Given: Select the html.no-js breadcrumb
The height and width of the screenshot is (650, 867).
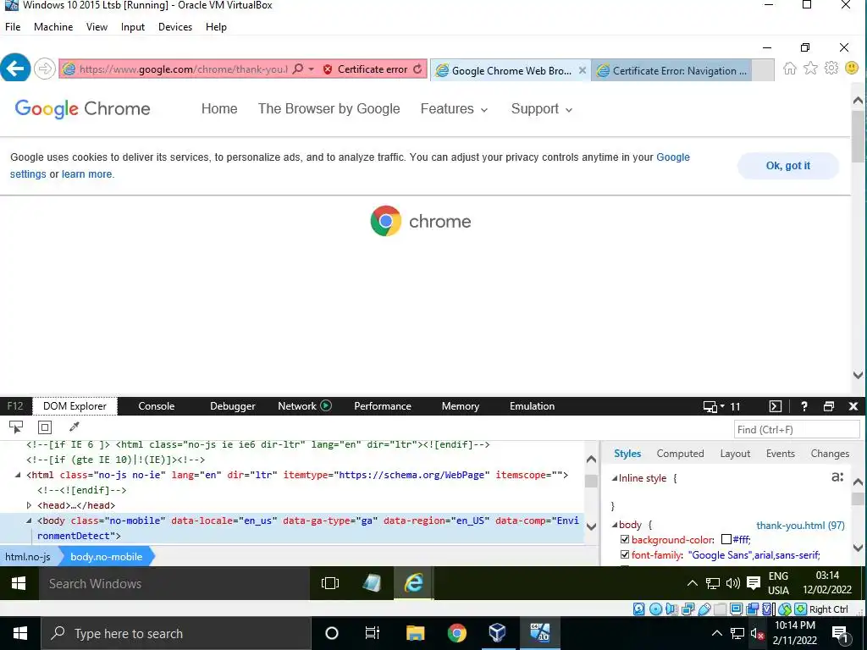Looking at the screenshot, I should point(28,557).
